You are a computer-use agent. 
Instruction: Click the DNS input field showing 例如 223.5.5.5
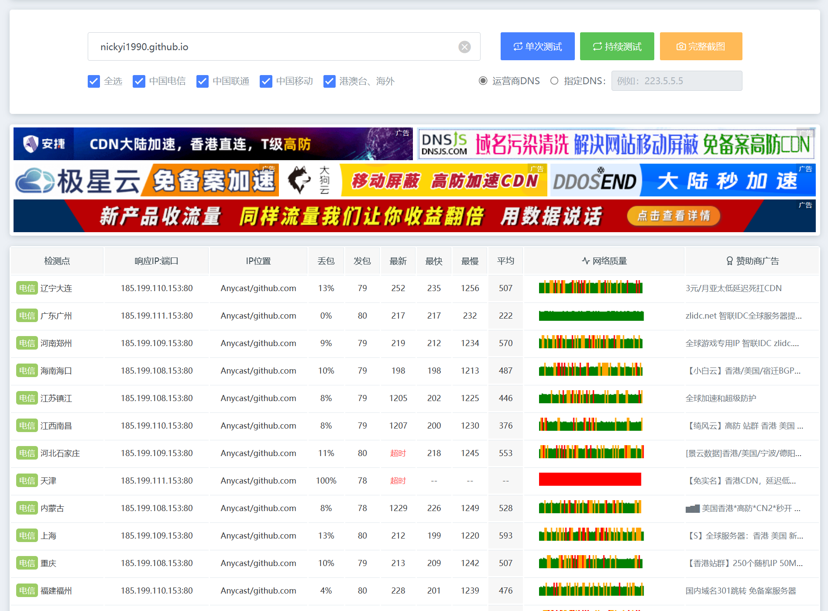(x=676, y=81)
